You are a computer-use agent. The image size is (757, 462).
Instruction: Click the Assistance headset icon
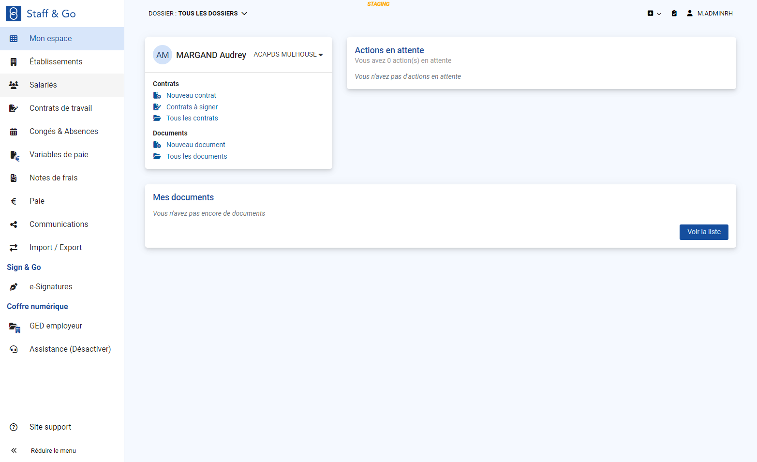pyautogui.click(x=14, y=349)
